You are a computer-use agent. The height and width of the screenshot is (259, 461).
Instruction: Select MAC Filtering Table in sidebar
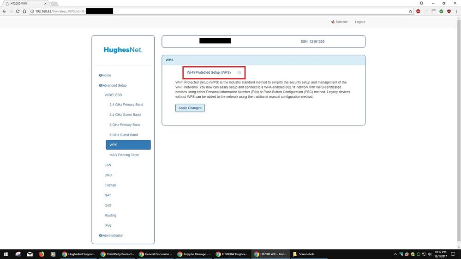(124, 155)
